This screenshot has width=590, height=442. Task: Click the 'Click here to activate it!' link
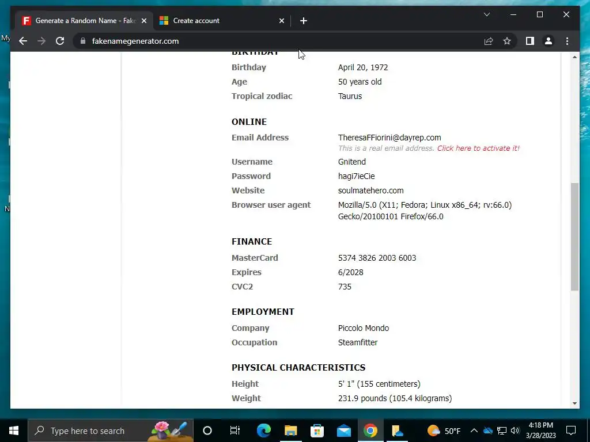coord(478,148)
